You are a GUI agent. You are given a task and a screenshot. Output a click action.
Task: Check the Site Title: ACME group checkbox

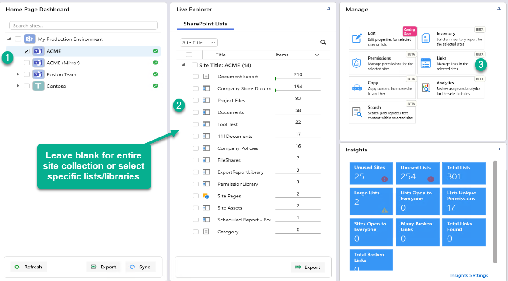pyautogui.click(x=194, y=65)
